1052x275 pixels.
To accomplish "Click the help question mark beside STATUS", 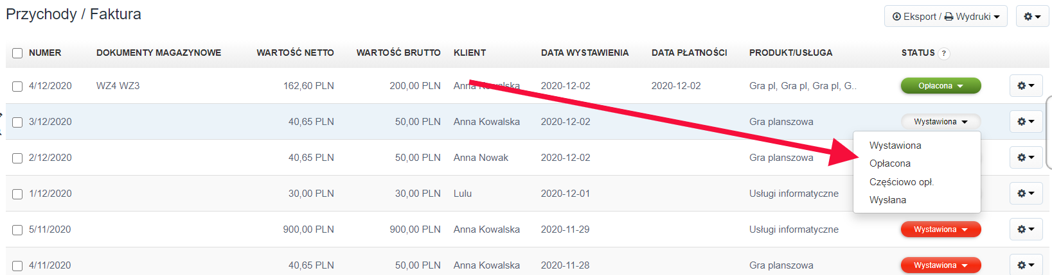I will pyautogui.click(x=943, y=53).
